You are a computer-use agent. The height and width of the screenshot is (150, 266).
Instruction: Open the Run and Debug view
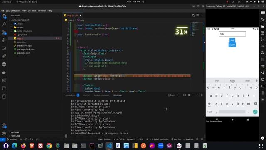[x=4, y=40]
